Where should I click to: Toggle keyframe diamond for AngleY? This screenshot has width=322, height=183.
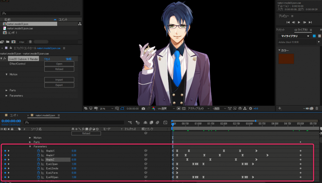tap(5, 155)
